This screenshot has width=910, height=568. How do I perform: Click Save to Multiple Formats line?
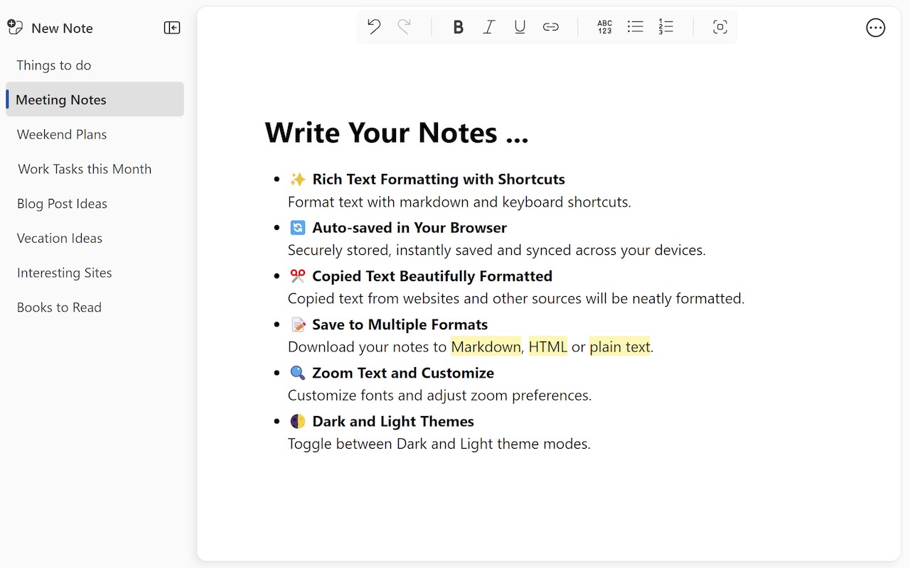point(400,324)
